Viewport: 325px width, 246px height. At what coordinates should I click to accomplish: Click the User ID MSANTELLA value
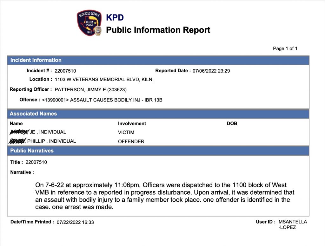point(292,222)
